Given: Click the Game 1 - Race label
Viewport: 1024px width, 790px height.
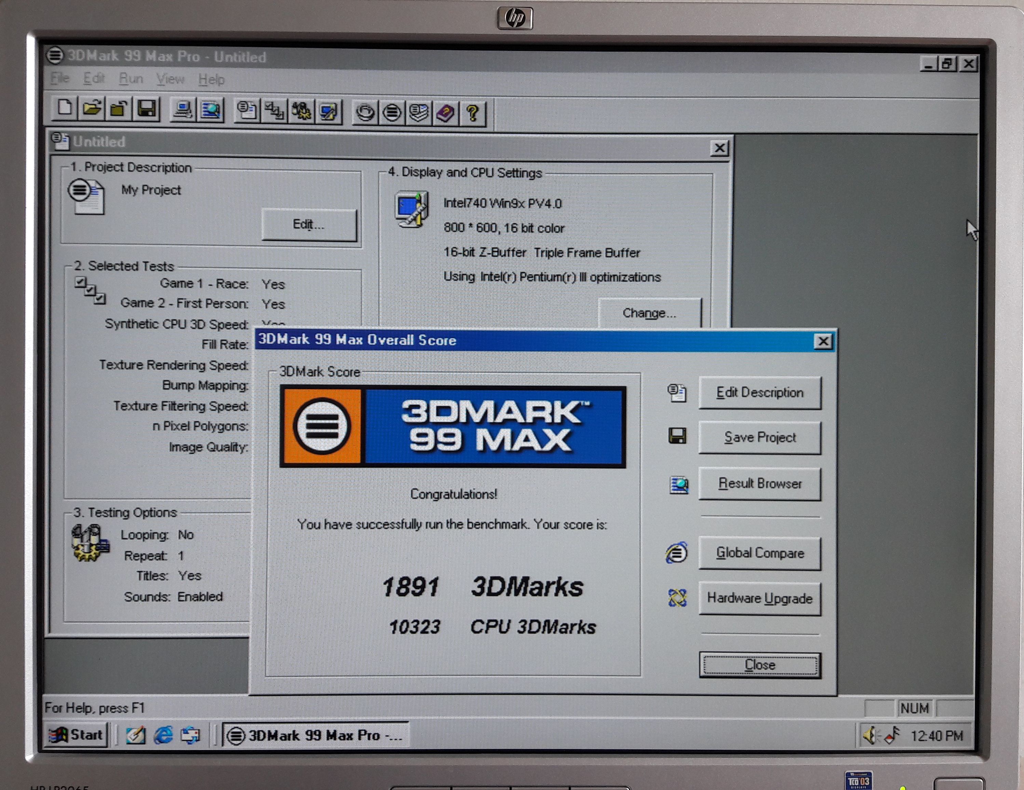Looking at the screenshot, I should pos(204,283).
